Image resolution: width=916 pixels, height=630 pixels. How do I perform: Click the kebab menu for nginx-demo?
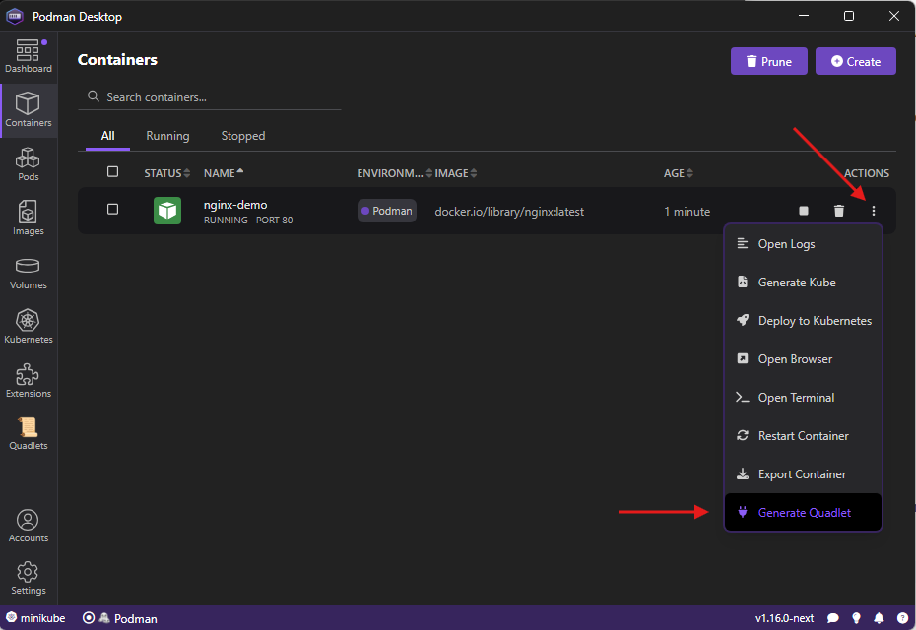(x=873, y=211)
